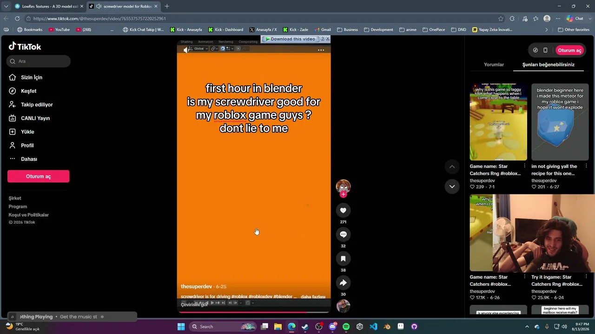
Task: Open the Development bookmarks folder
Action: coord(378,30)
